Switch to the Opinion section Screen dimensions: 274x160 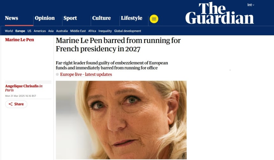point(45,18)
